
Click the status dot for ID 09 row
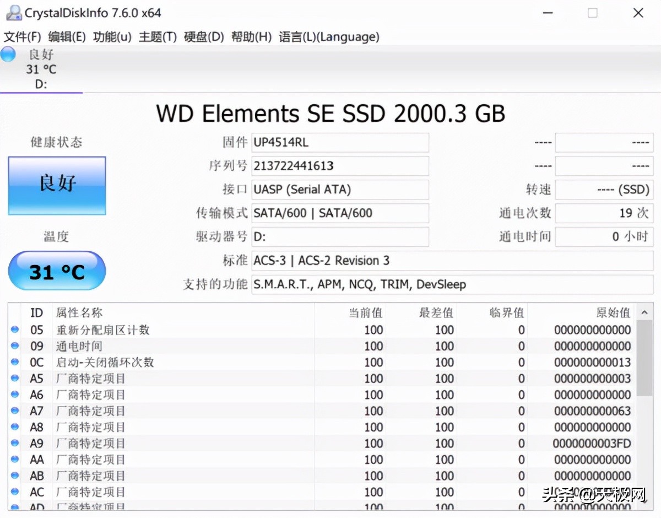click(x=15, y=346)
